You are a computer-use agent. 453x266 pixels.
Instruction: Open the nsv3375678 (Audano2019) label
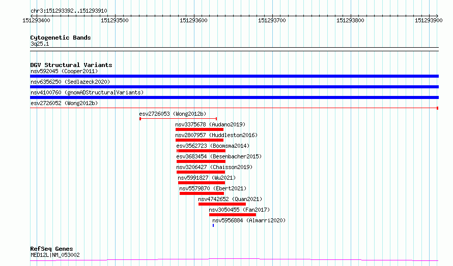[x=210, y=124]
